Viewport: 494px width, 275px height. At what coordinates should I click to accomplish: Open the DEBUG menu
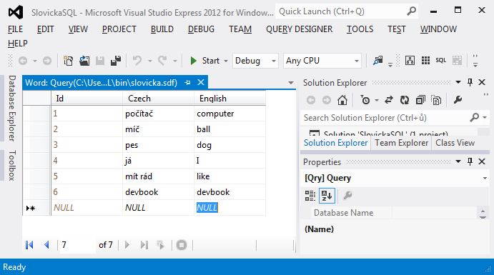[x=201, y=29]
